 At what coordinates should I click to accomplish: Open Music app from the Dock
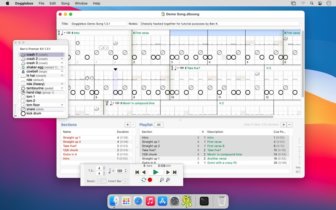tap(150, 201)
